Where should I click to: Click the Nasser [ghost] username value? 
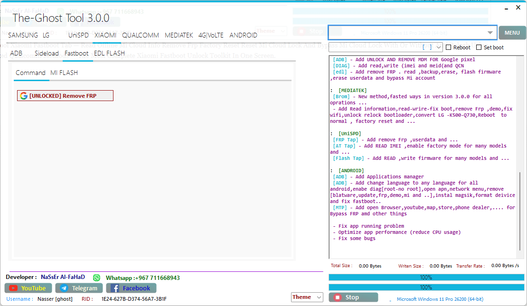55,299
